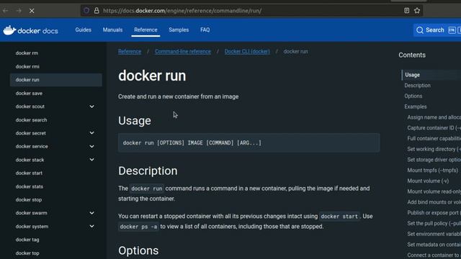Open docker stats in the sidebar
The width and height of the screenshot is (461, 259).
(x=29, y=187)
